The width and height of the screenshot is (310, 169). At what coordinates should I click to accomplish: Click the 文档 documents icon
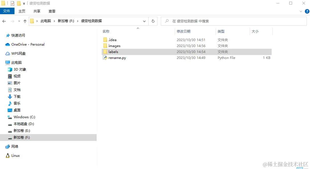point(10,90)
